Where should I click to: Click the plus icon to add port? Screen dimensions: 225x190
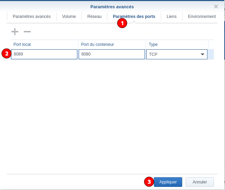[x=14, y=32]
